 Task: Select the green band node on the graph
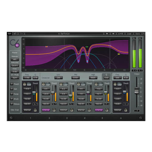pyautogui.click(x=87, y=47)
